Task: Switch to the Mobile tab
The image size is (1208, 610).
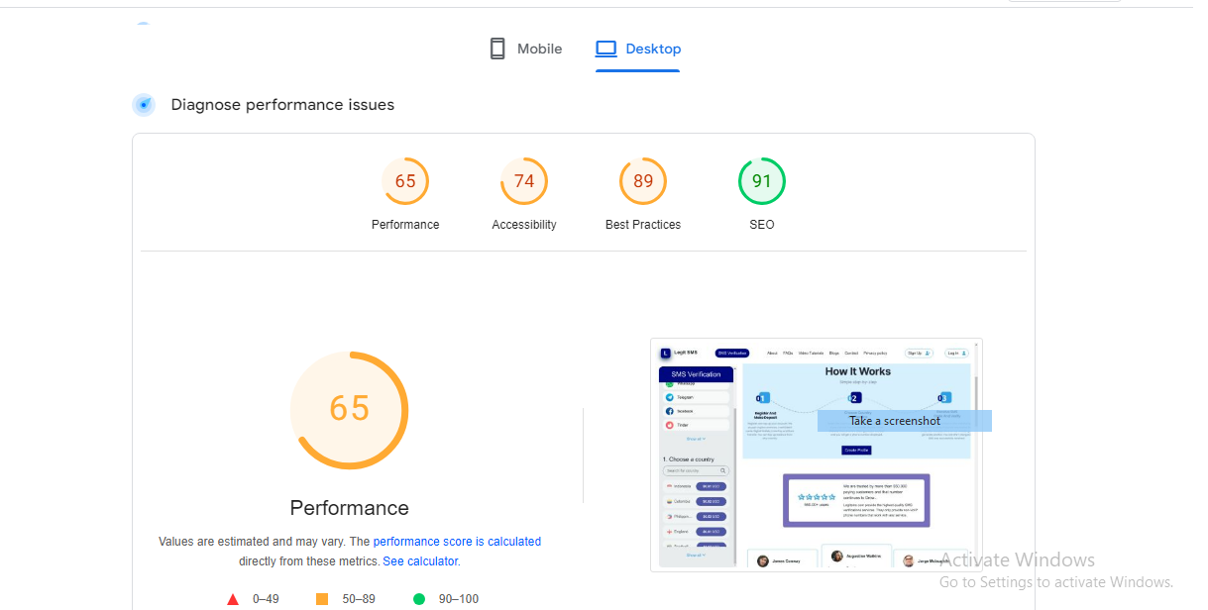Action: pyautogui.click(x=526, y=49)
